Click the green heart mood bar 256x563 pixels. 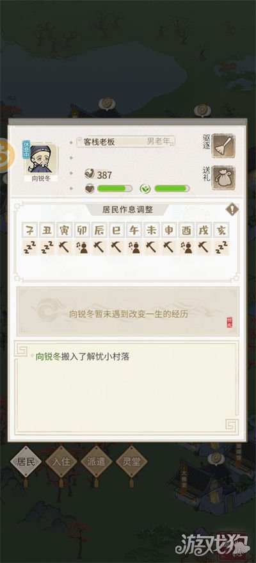[115, 188]
